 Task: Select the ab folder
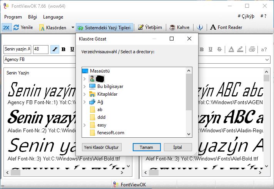[x=100, y=110]
